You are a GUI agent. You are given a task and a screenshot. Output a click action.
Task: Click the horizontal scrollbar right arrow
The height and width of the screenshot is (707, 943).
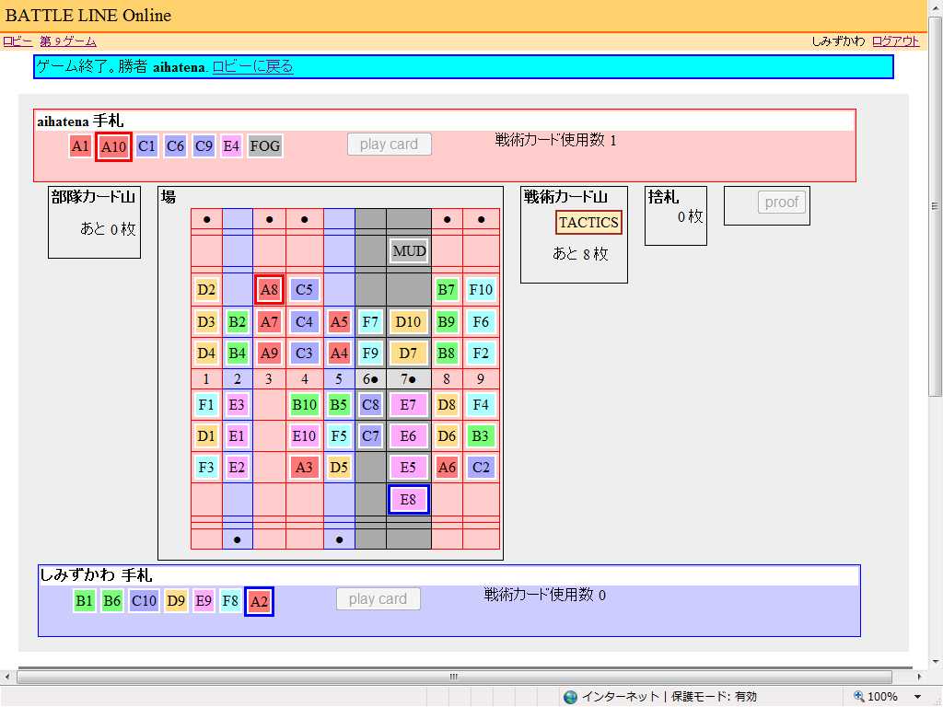click(x=919, y=677)
